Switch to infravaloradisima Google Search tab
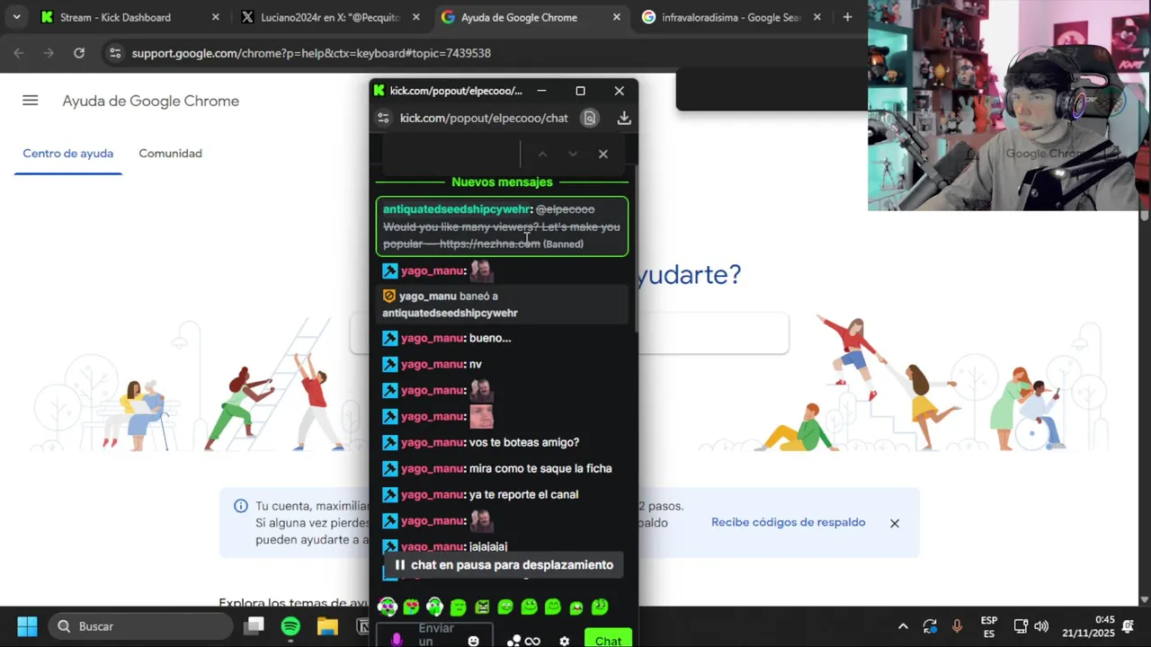This screenshot has width=1151, height=647. tap(731, 17)
